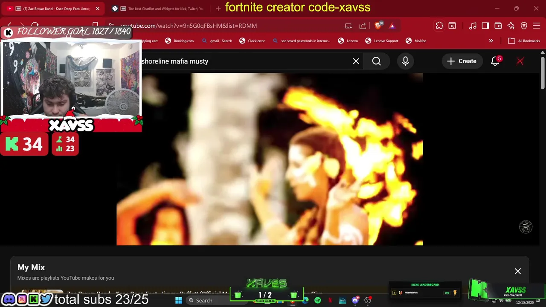Open Lenovo Support bookmark
Image resolution: width=546 pixels, height=307 pixels.
[x=382, y=41]
